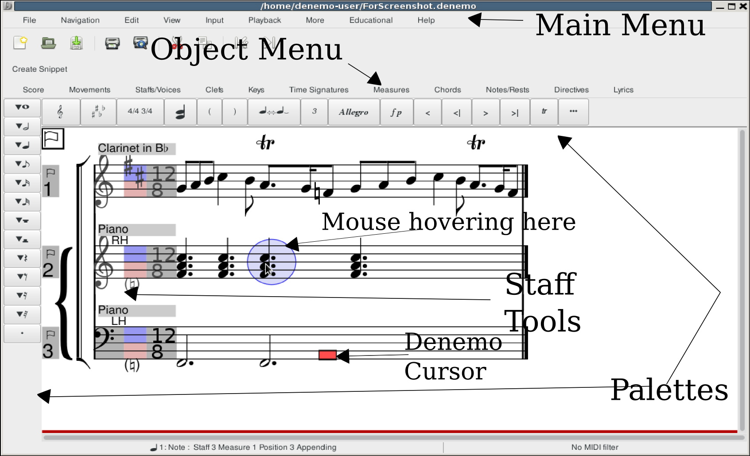Save the score using the download-arrow icon
750x456 pixels.
point(77,43)
